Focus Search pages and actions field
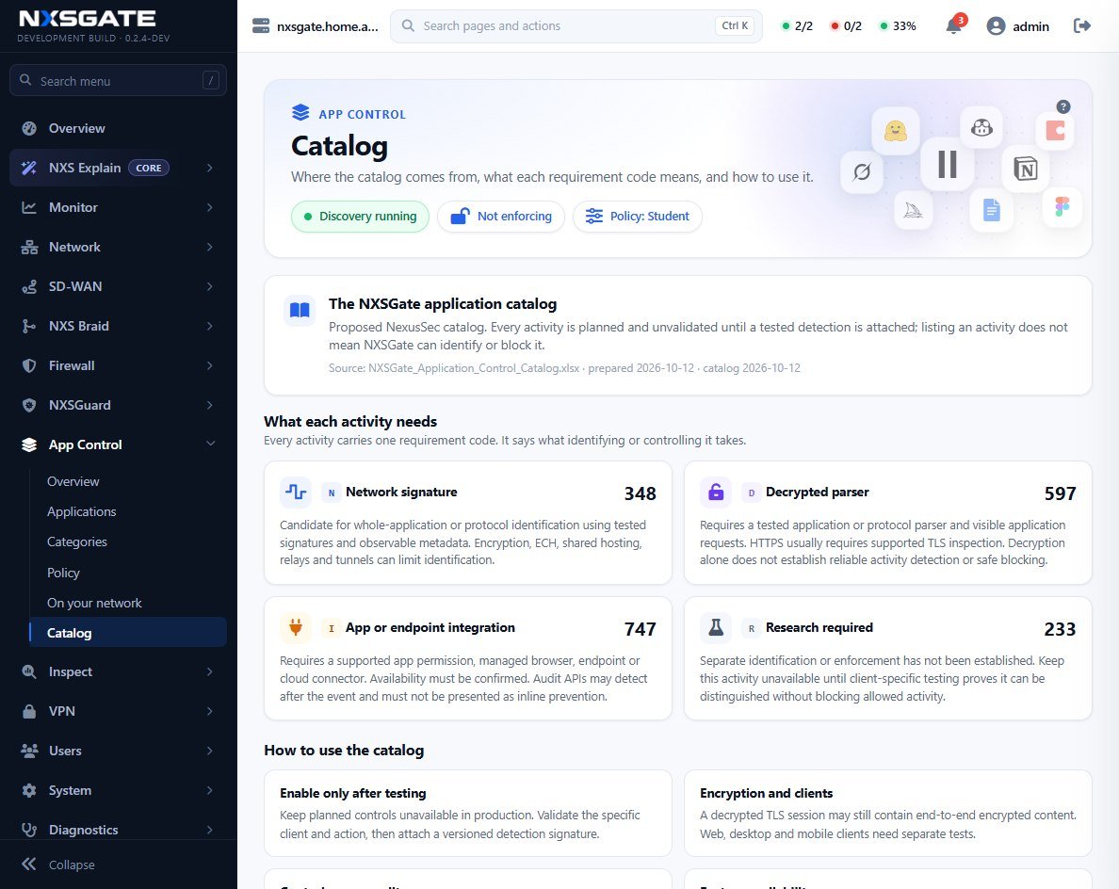1119x889 pixels. coord(576,25)
